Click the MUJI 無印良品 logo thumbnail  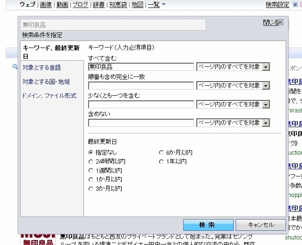coord(38,239)
